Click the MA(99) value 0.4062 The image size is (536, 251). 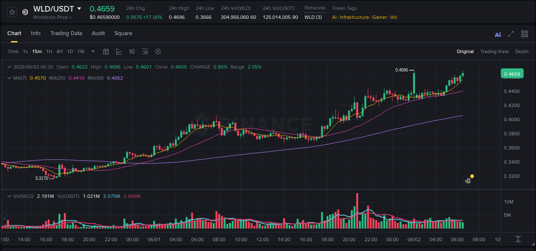click(x=115, y=78)
